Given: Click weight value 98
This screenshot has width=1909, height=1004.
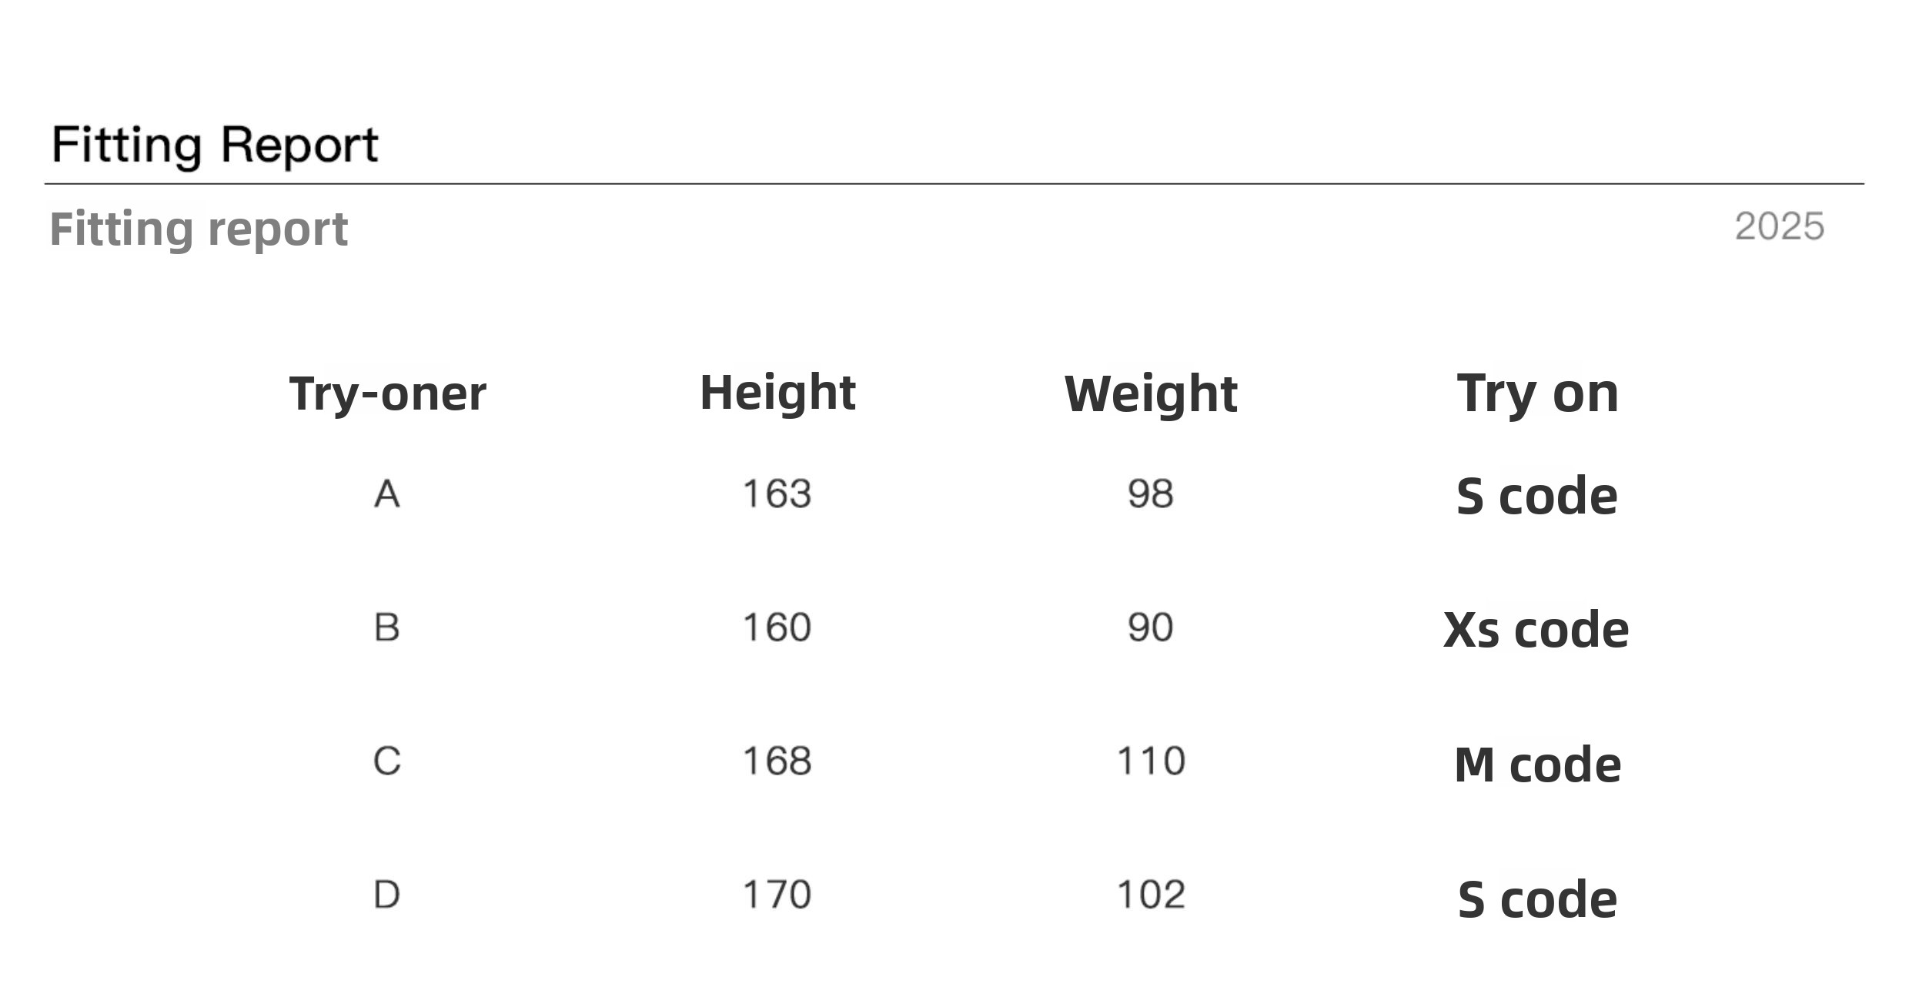Looking at the screenshot, I should pos(1150,494).
